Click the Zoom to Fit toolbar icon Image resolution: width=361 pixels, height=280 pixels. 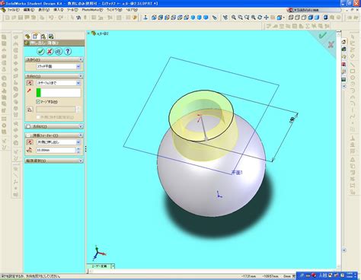(234, 17)
